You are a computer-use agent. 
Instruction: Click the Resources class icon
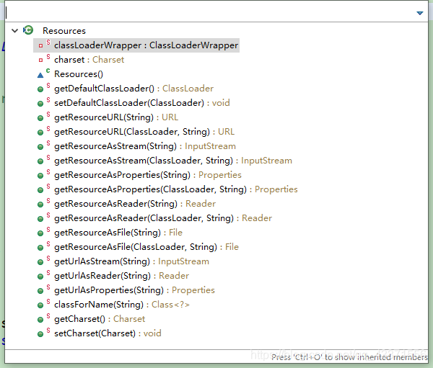click(28, 30)
